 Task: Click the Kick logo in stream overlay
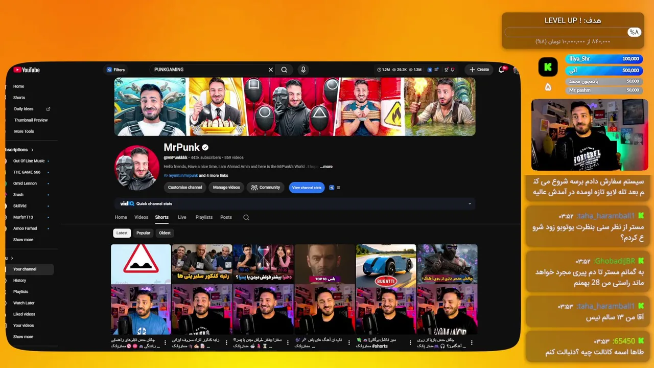548,67
